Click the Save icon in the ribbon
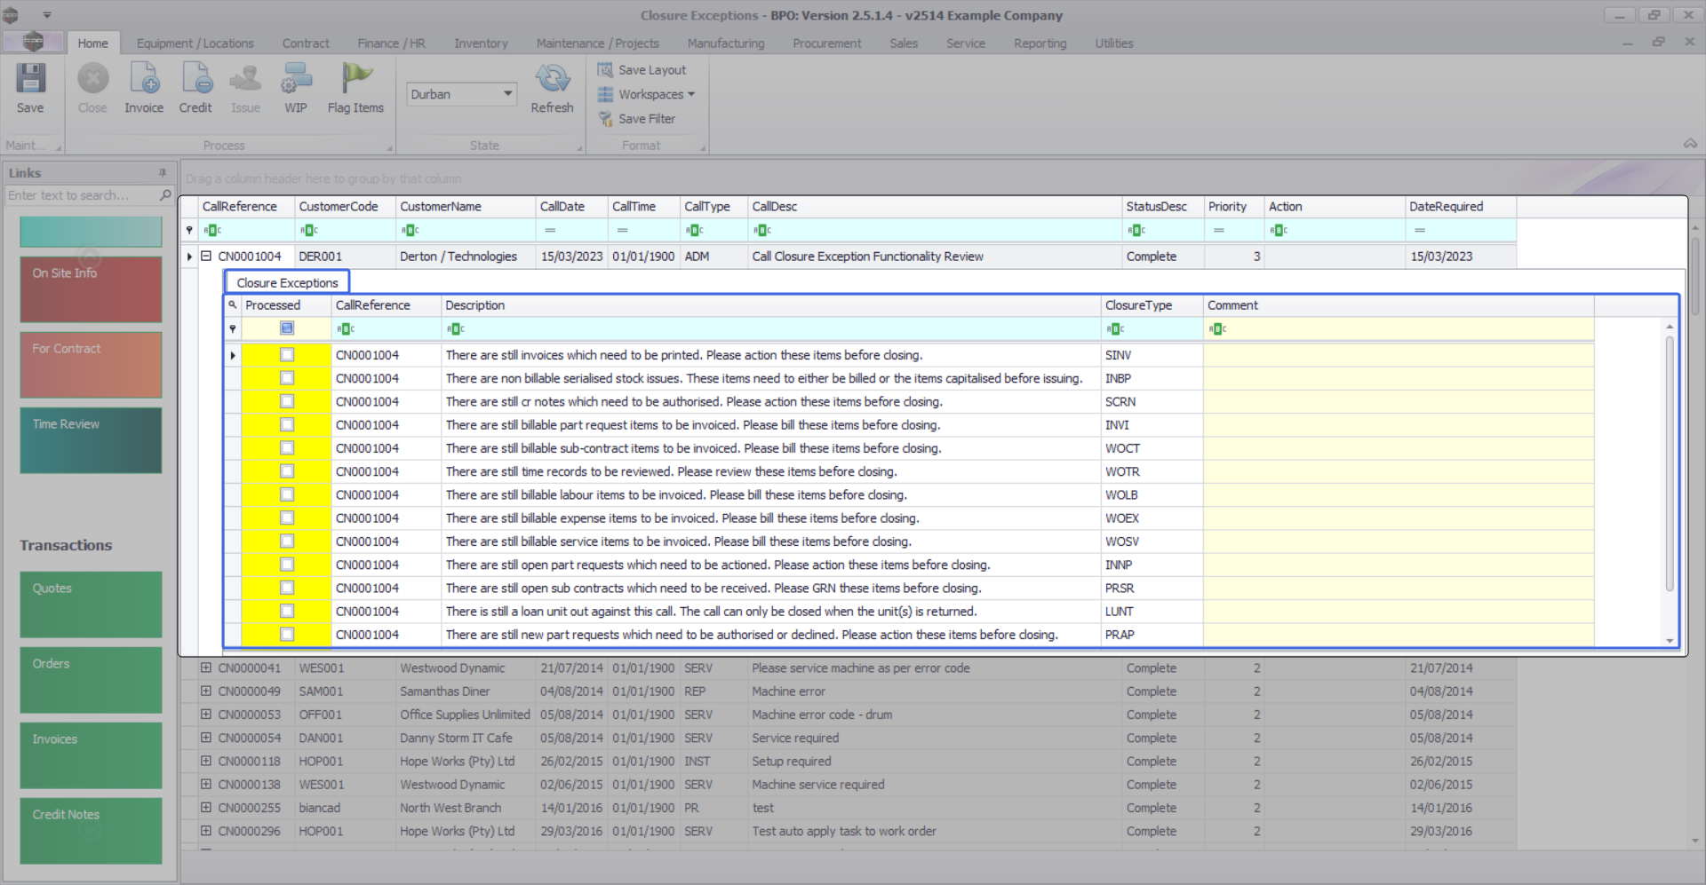 pos(30,87)
